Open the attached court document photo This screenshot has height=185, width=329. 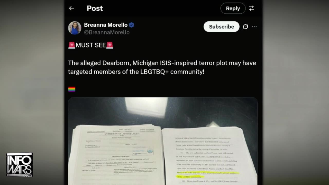pos(163,141)
